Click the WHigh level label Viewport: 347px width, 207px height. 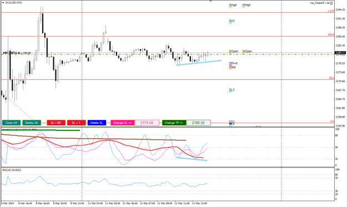(x=246, y=5)
